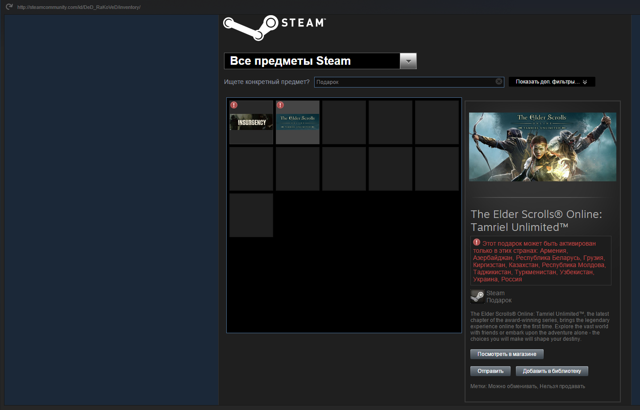This screenshot has width=640, height=410.
Task: Reload the page with the refresh icon
Action: coord(9,7)
